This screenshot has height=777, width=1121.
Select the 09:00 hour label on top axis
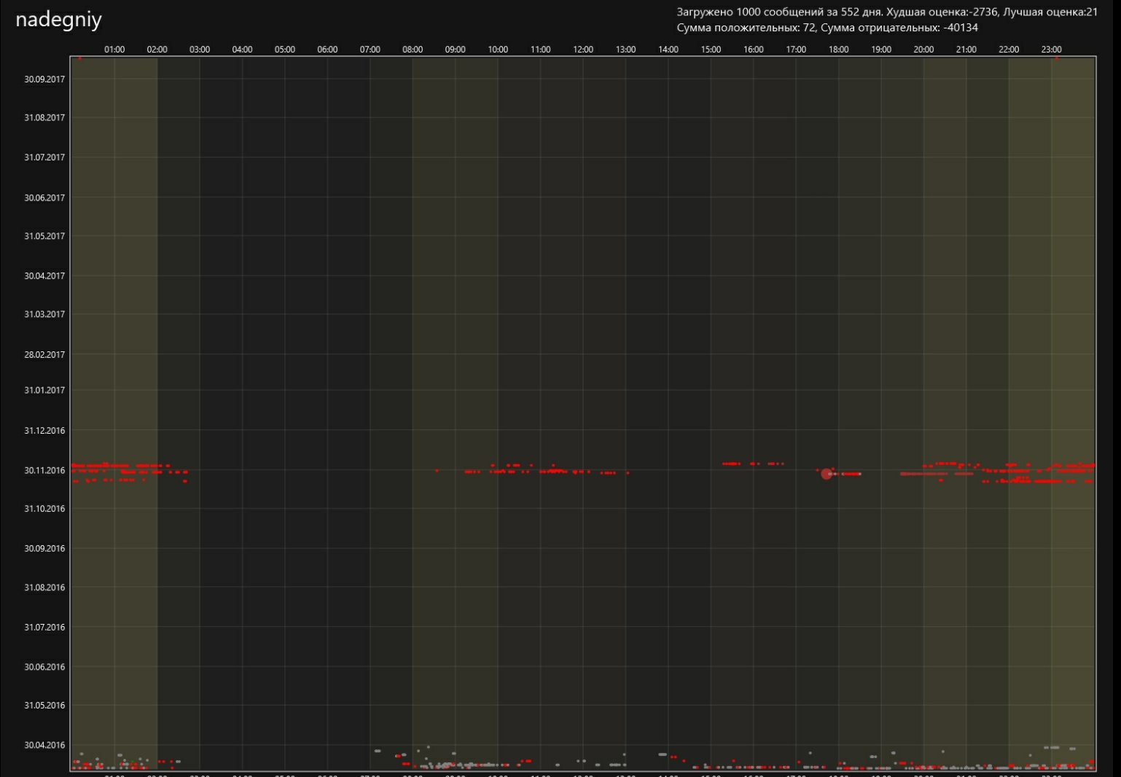click(455, 50)
